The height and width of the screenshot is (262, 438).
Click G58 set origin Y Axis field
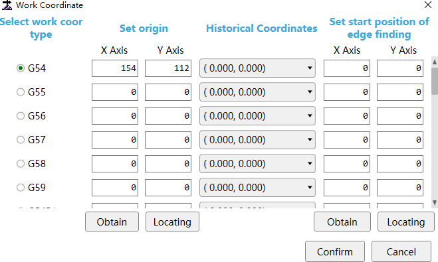point(168,164)
